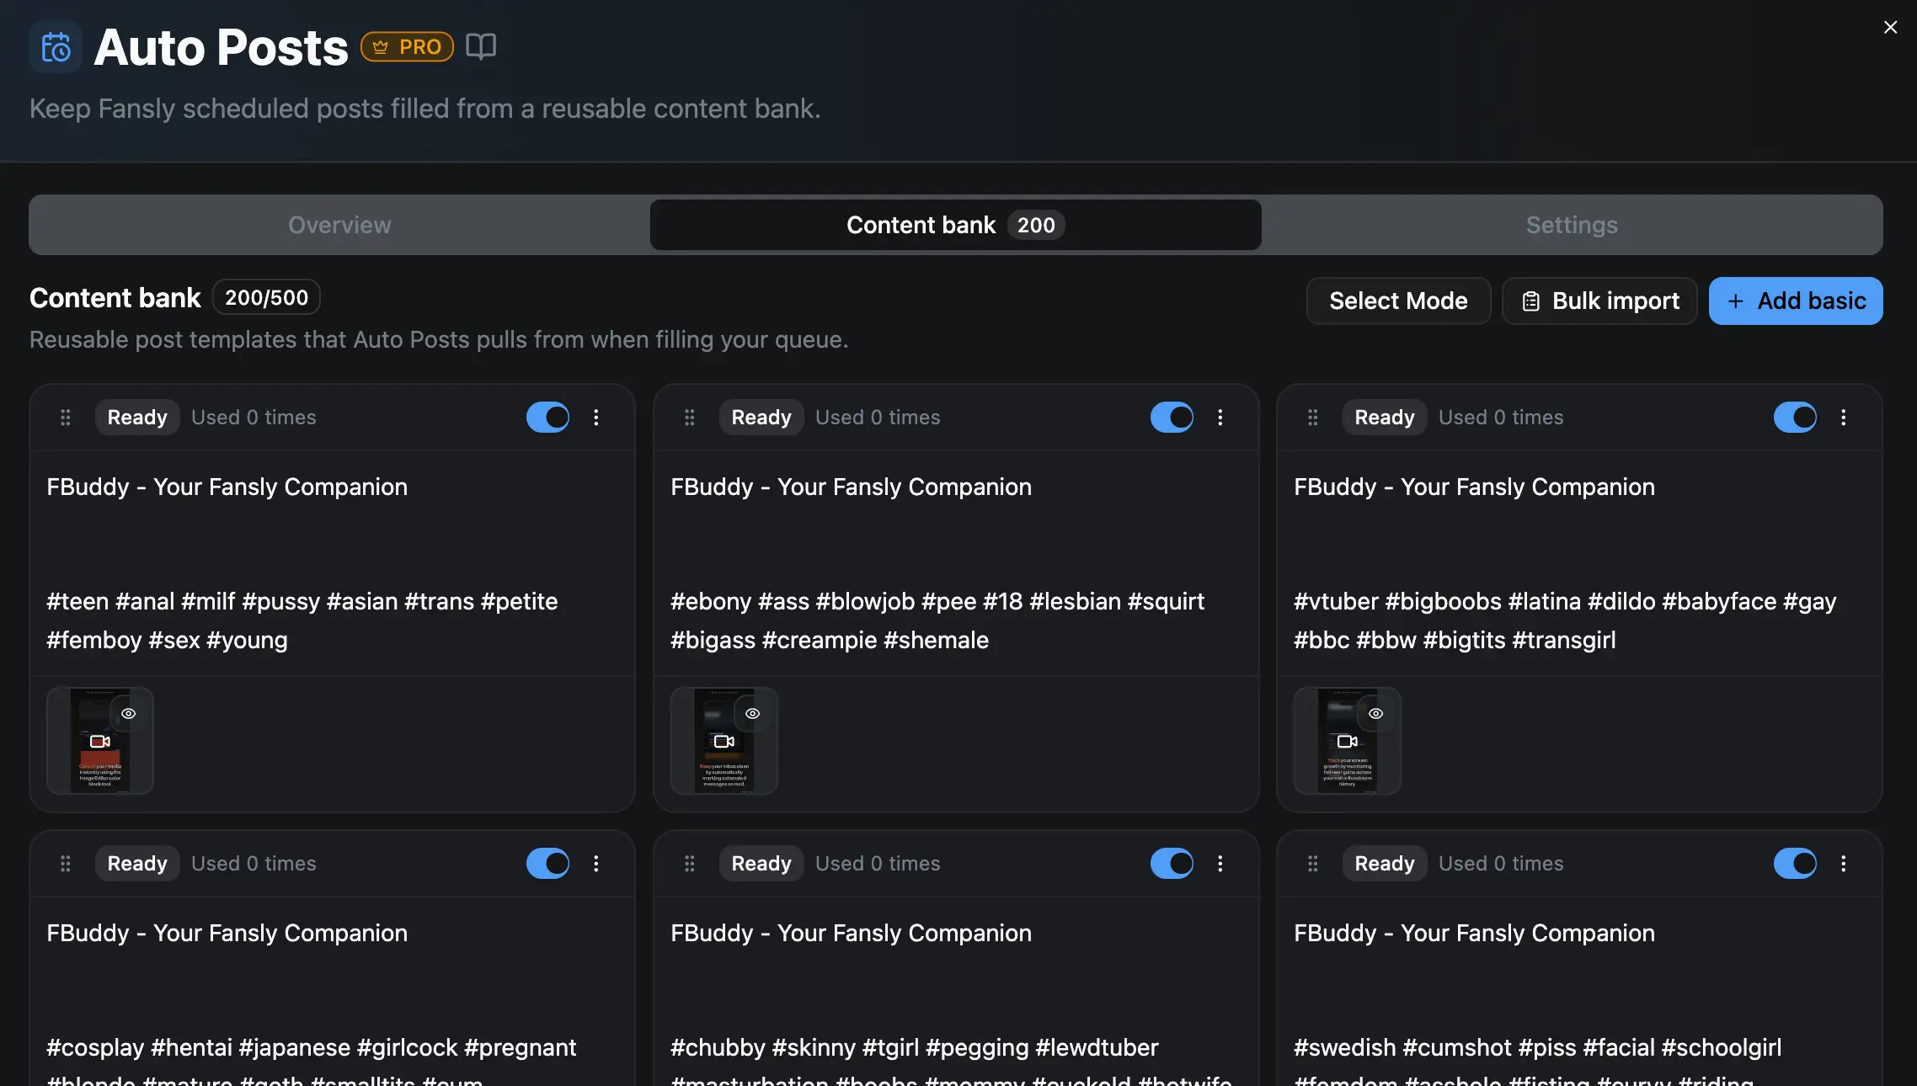Open Bulk import
This screenshot has height=1086, width=1917.
(x=1599, y=301)
